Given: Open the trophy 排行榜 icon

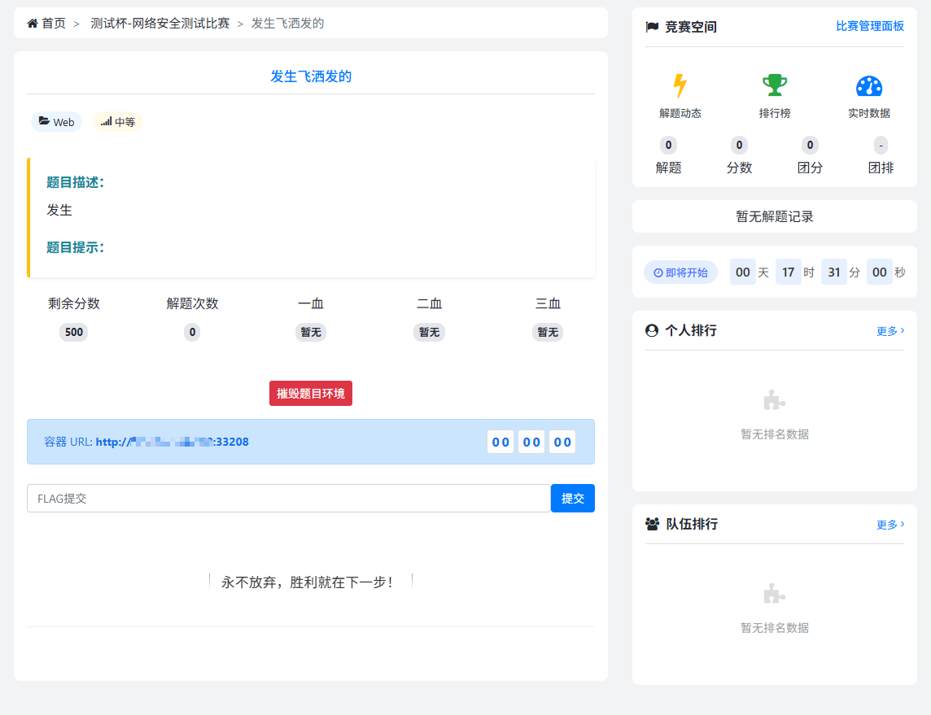Looking at the screenshot, I should point(774,85).
